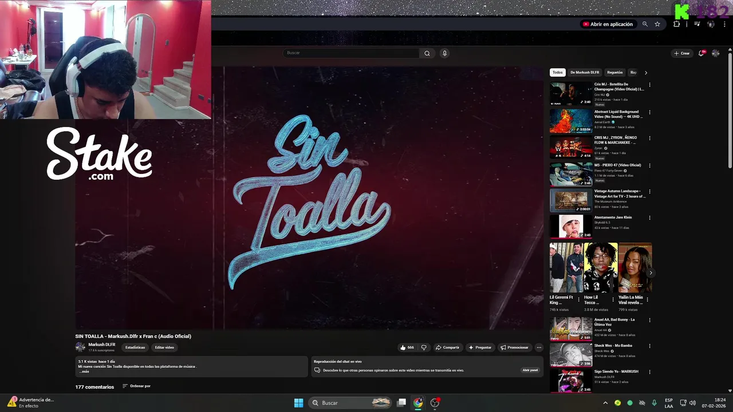Click Windows taskbar Buscar search box
Image resolution: width=733 pixels, height=412 pixels.
click(x=351, y=403)
